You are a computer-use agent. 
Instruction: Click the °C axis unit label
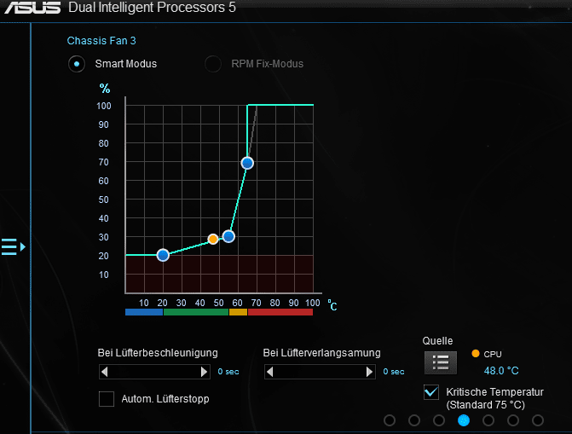click(x=332, y=305)
